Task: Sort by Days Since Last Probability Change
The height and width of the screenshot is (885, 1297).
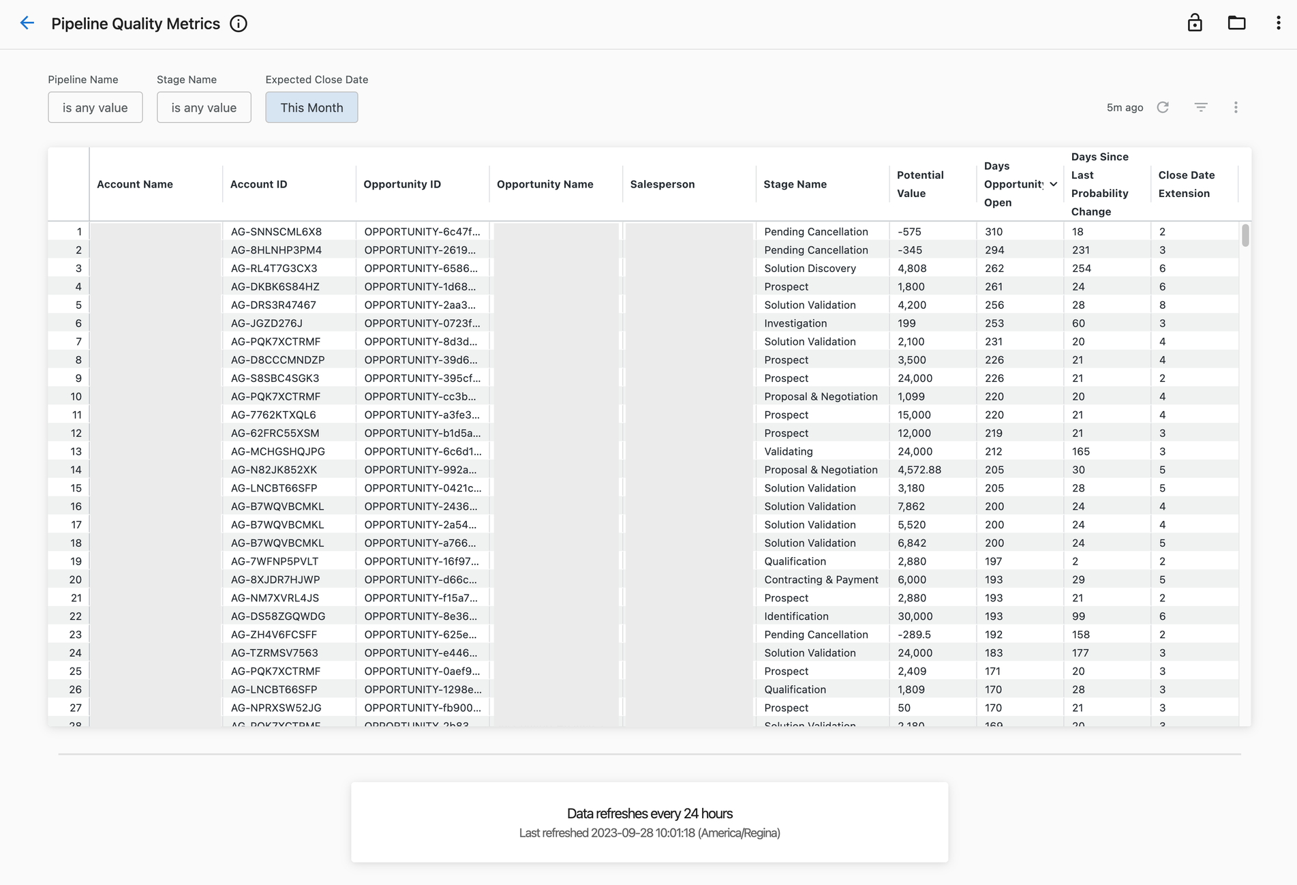Action: [x=1099, y=184]
